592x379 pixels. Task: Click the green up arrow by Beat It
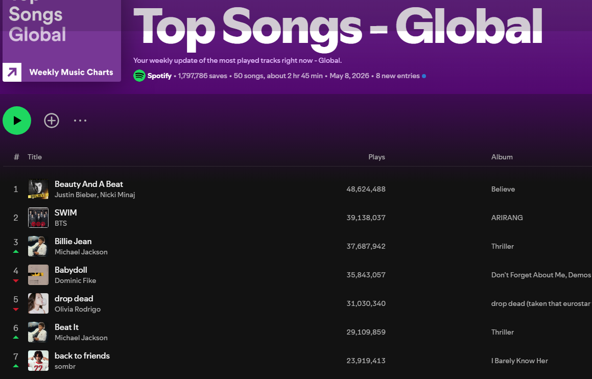click(x=16, y=338)
